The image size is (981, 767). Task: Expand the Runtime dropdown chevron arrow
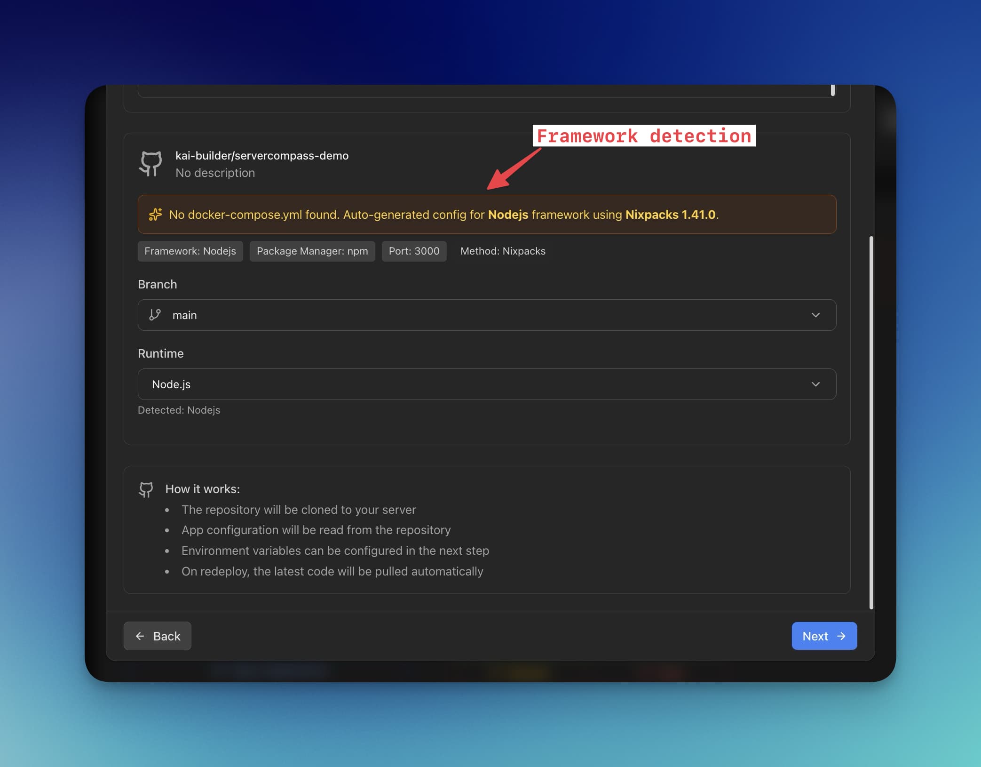tap(815, 384)
